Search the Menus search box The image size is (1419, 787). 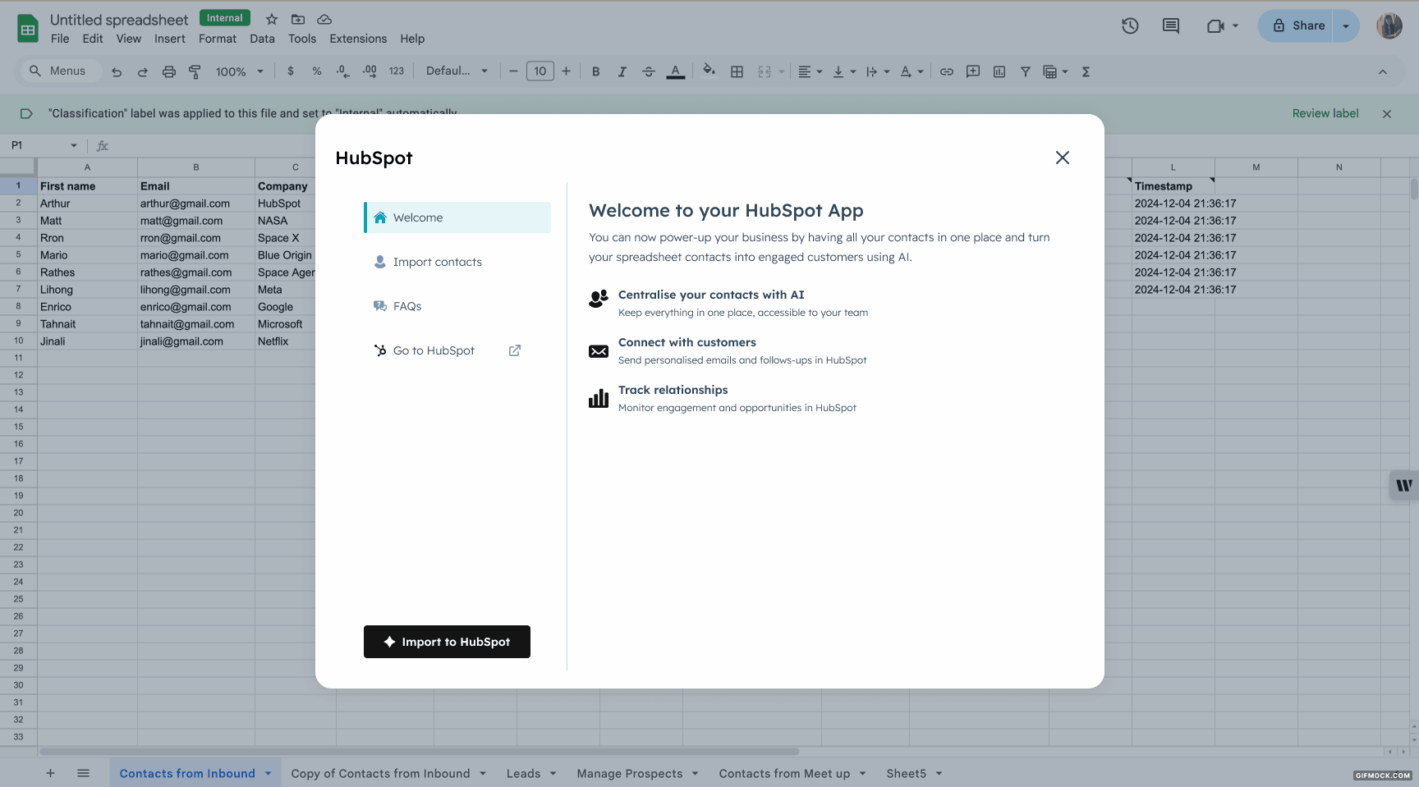61,71
